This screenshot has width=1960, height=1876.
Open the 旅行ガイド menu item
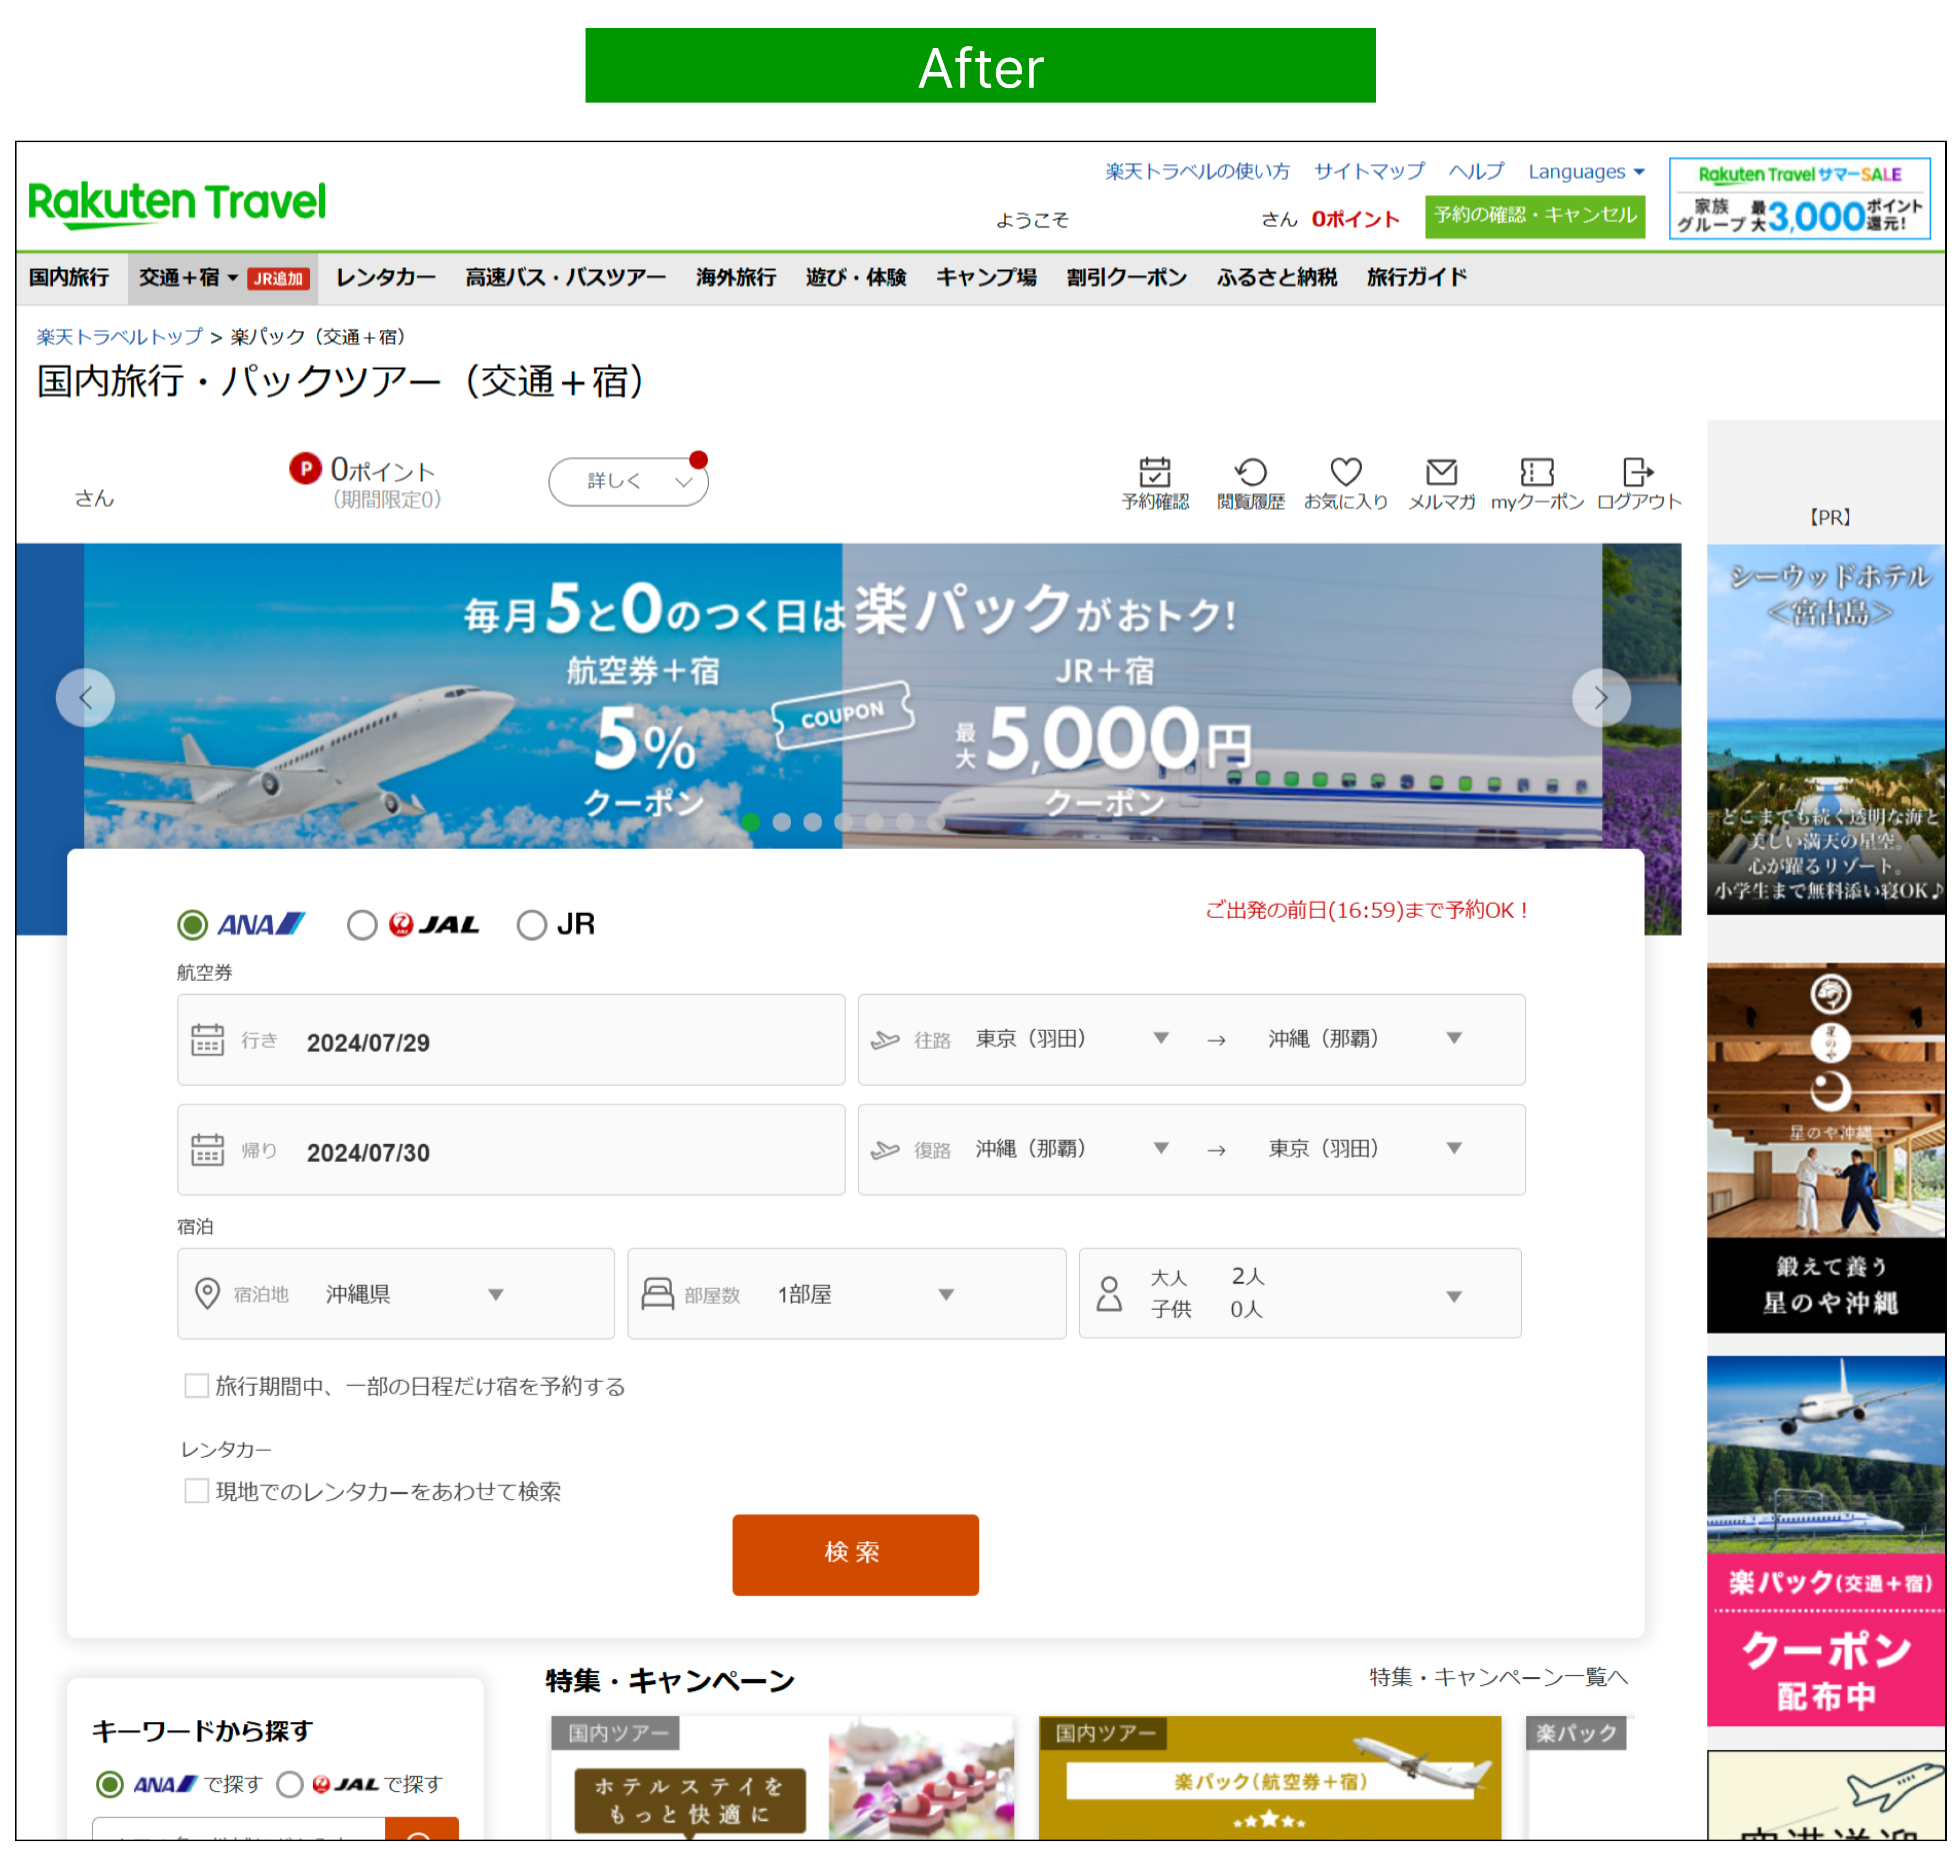[1416, 277]
